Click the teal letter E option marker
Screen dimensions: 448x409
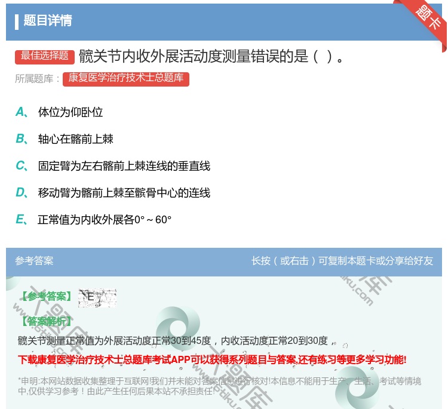pos(22,219)
